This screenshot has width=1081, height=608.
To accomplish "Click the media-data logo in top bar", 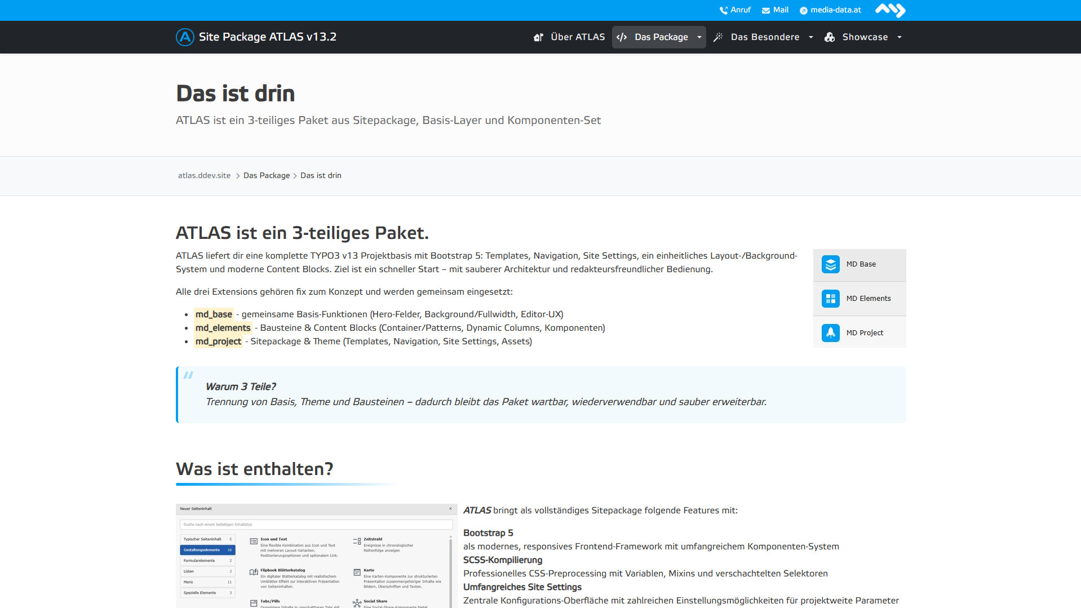I will tap(890, 10).
